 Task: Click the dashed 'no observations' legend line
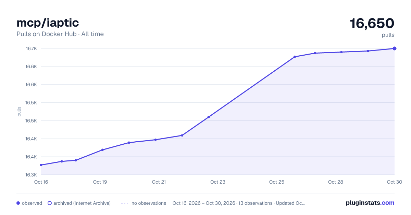(124, 203)
